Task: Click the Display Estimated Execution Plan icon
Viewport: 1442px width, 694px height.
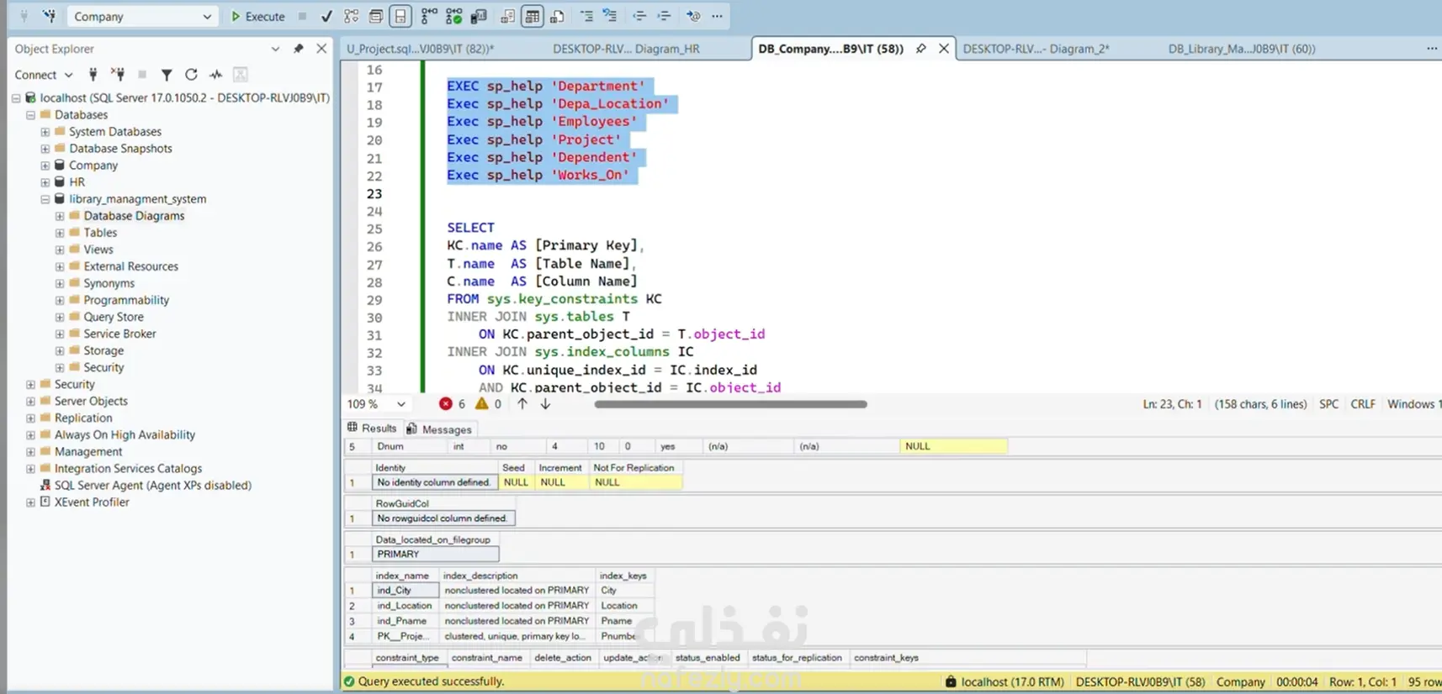Action: tap(351, 16)
